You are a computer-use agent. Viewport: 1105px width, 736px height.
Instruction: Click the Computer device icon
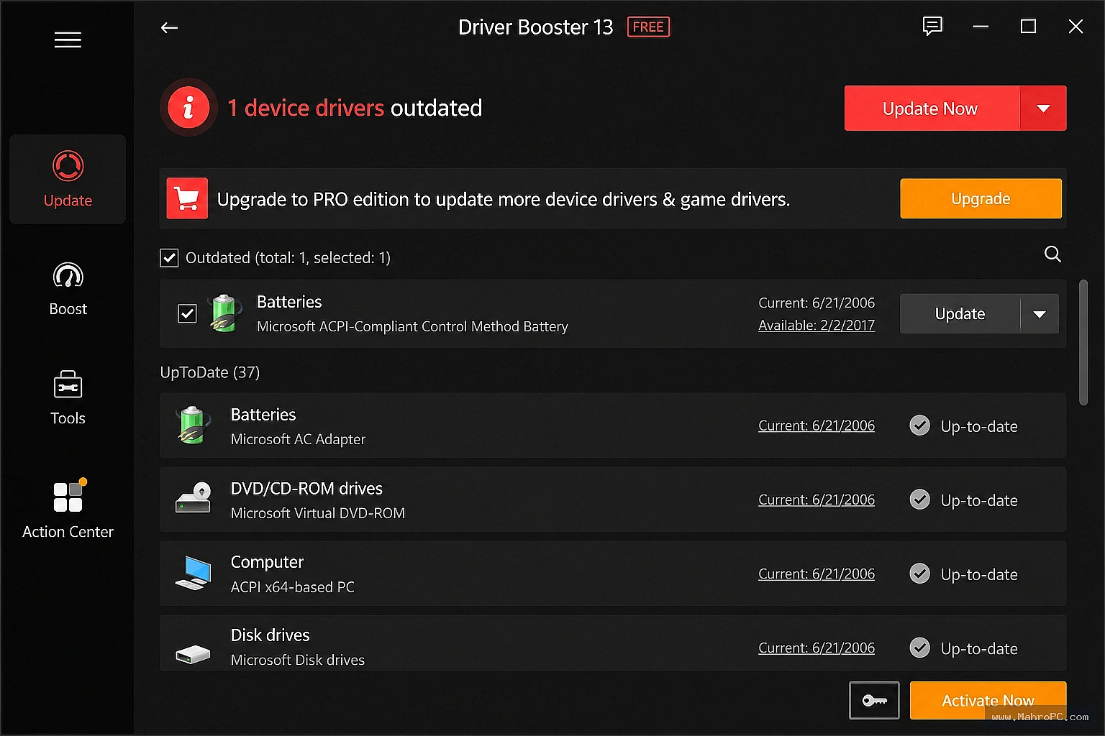193,573
